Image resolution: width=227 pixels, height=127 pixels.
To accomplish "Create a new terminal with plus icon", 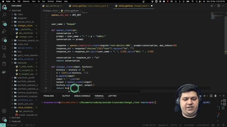I will (x=204, y=96).
